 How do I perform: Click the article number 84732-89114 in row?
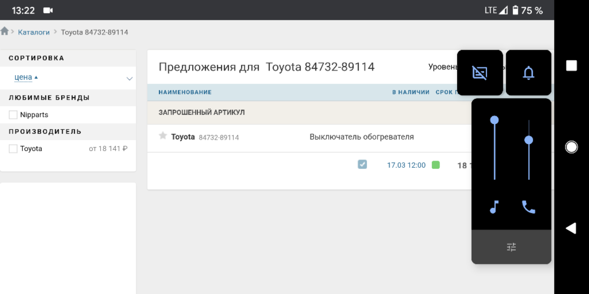(219, 138)
